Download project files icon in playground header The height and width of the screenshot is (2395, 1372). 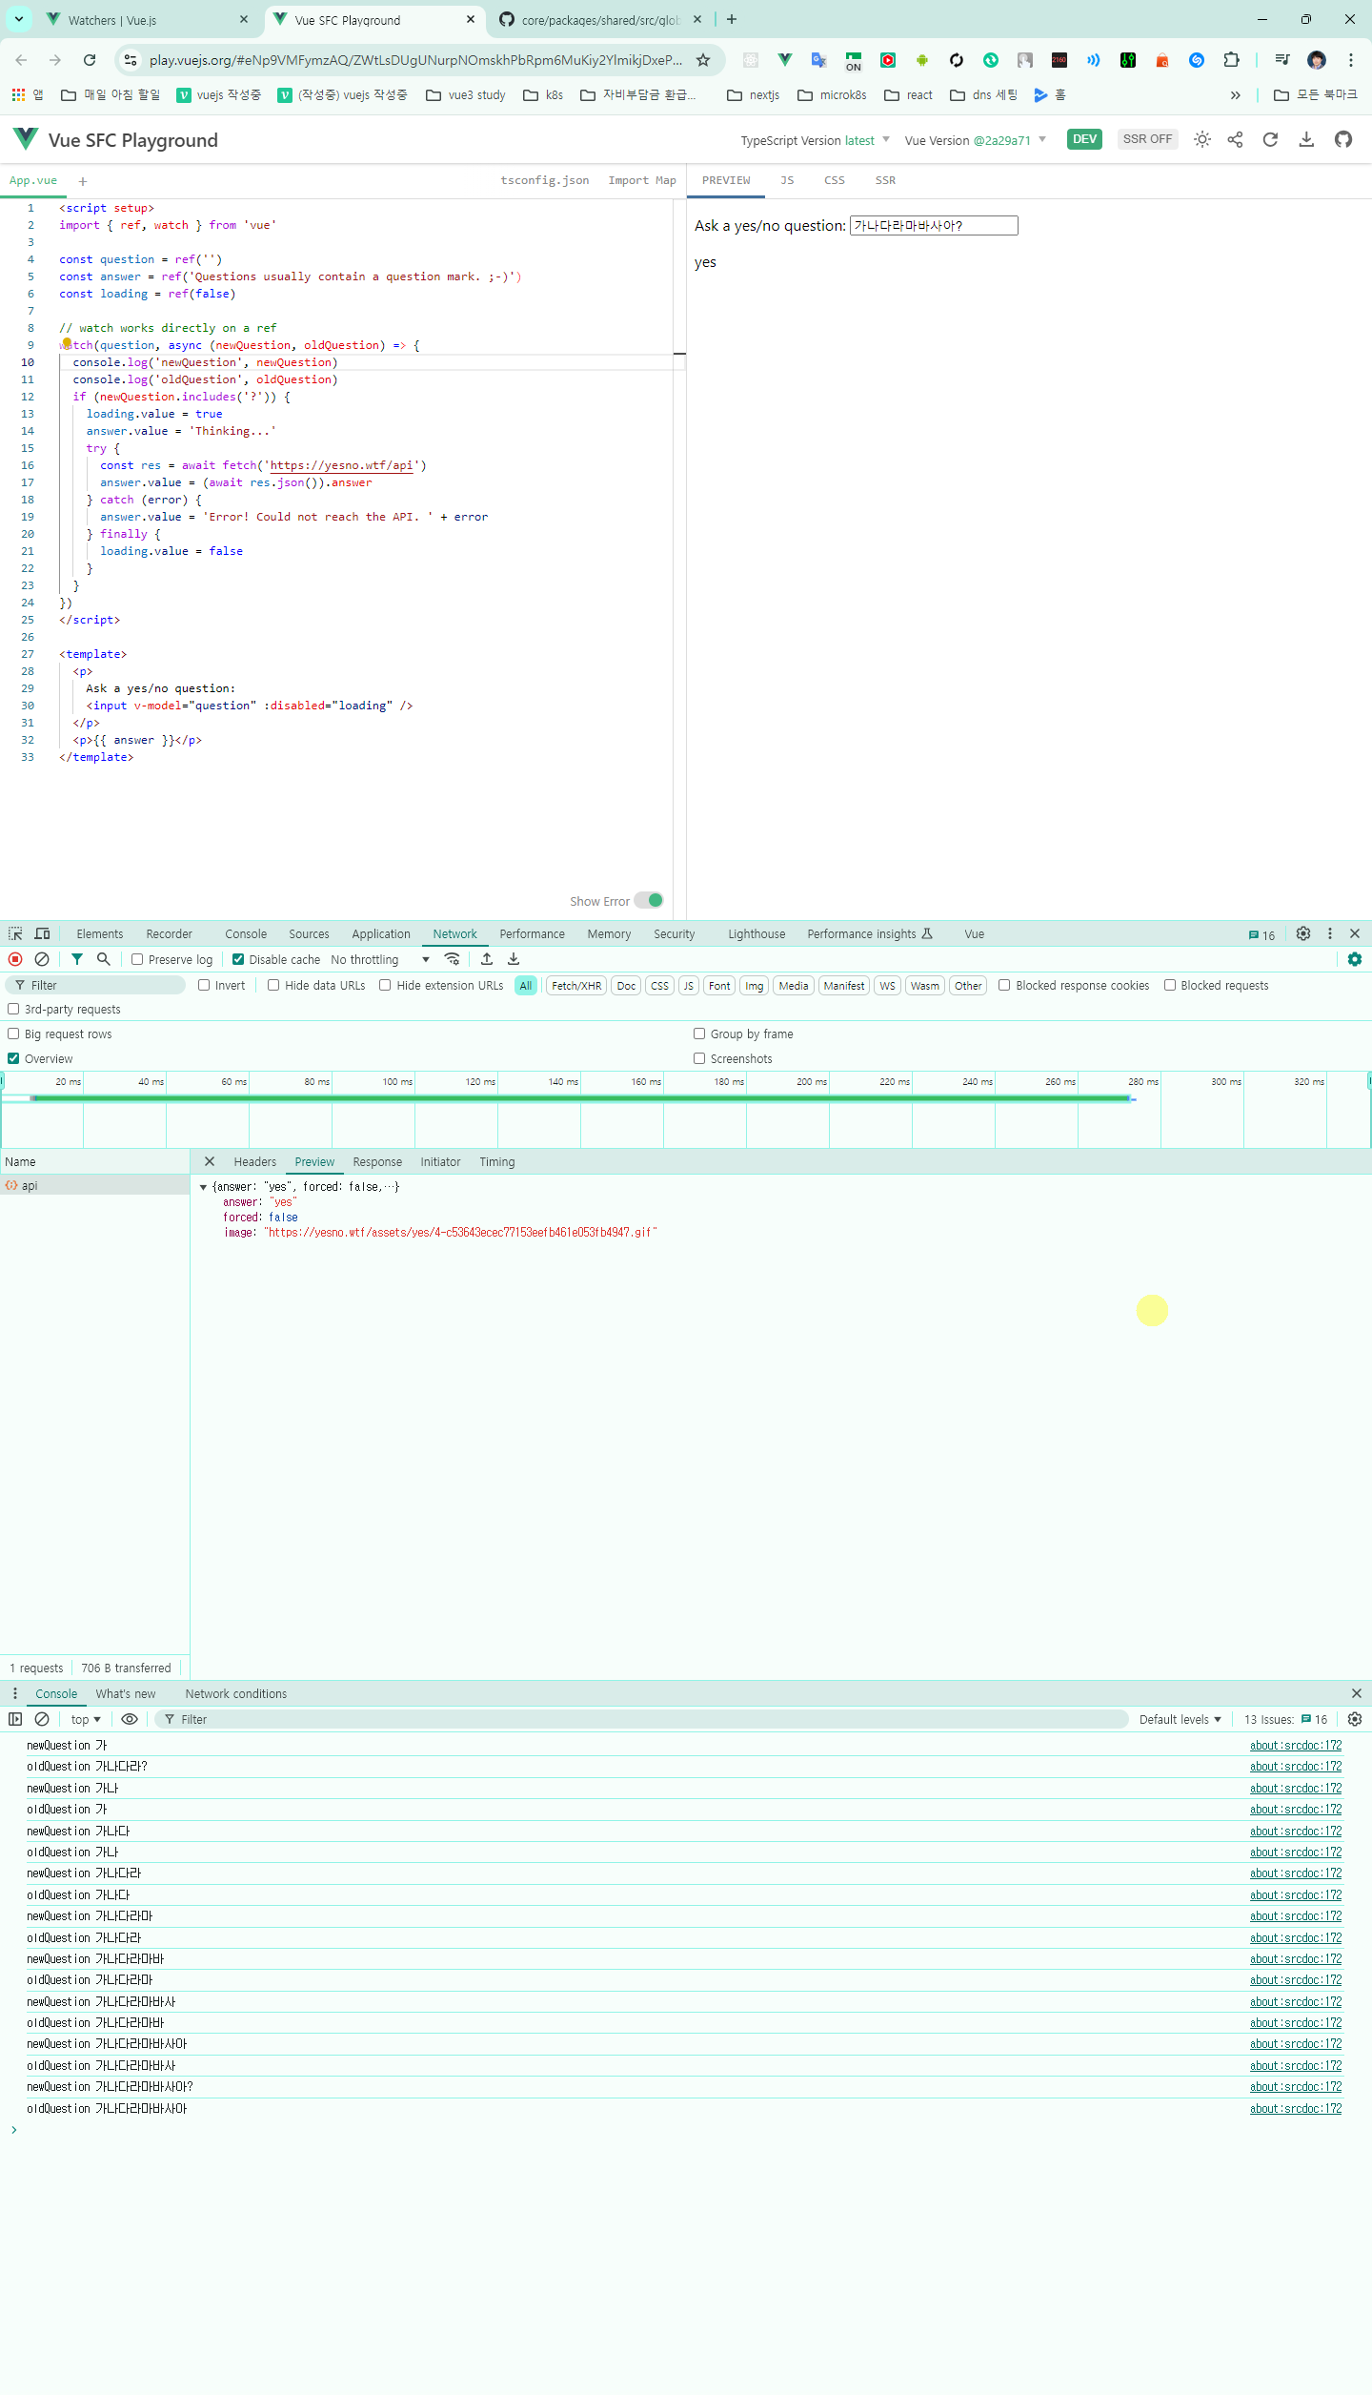[1306, 139]
